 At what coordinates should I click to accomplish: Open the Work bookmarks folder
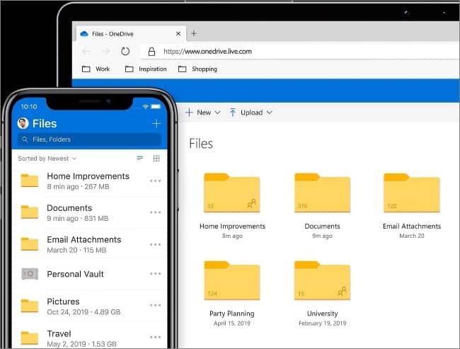[96, 69]
